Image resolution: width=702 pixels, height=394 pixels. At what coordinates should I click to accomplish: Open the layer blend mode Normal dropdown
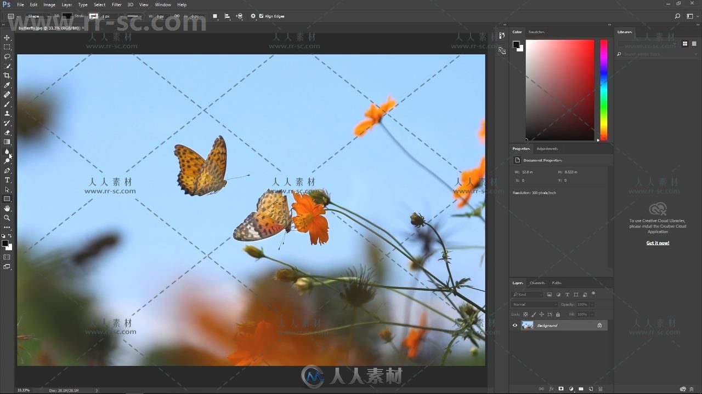pos(535,304)
